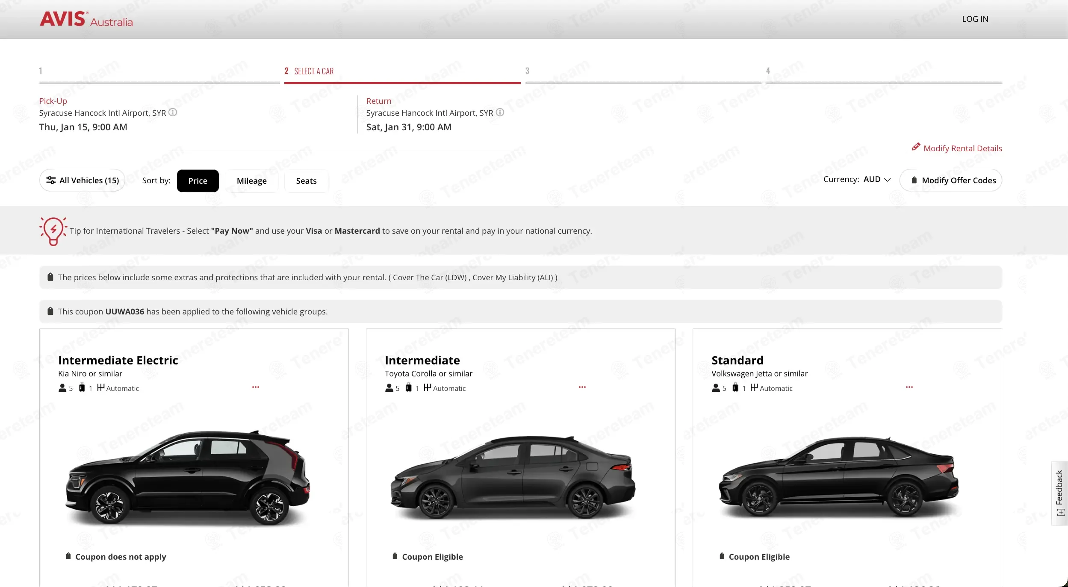Viewport: 1068px width, 587px height.
Task: Click passenger seats icon on Intermediate Electric card
Action: click(x=62, y=388)
